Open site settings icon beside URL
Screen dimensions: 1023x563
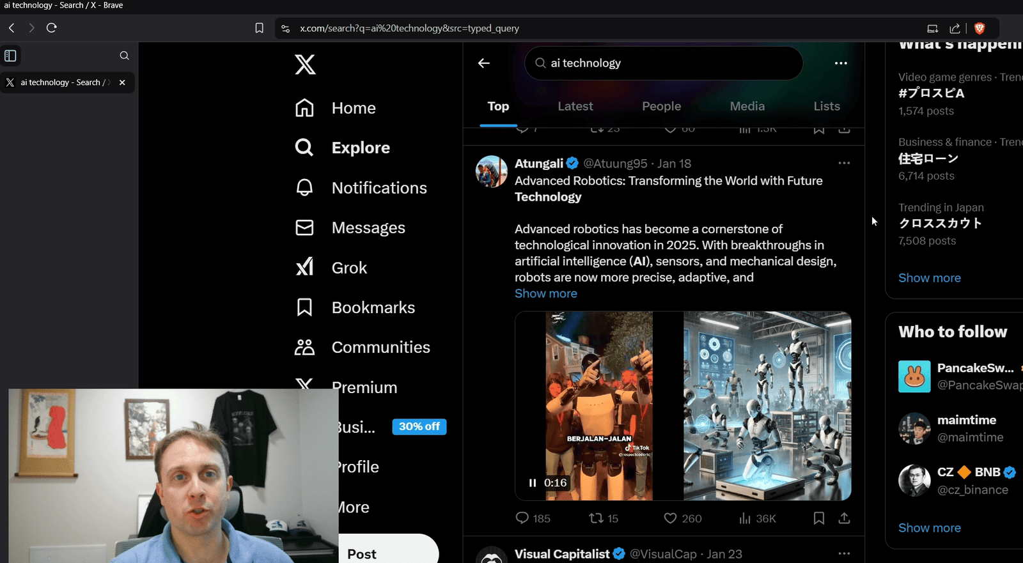coord(286,29)
